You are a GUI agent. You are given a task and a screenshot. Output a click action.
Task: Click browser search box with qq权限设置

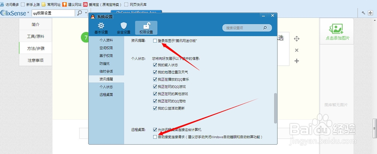53,13
